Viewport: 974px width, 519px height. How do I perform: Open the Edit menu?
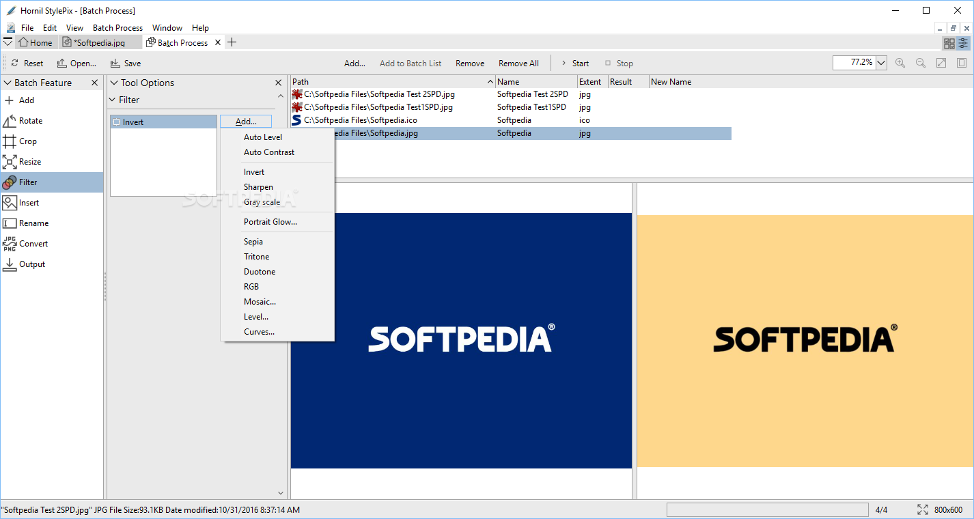point(50,28)
